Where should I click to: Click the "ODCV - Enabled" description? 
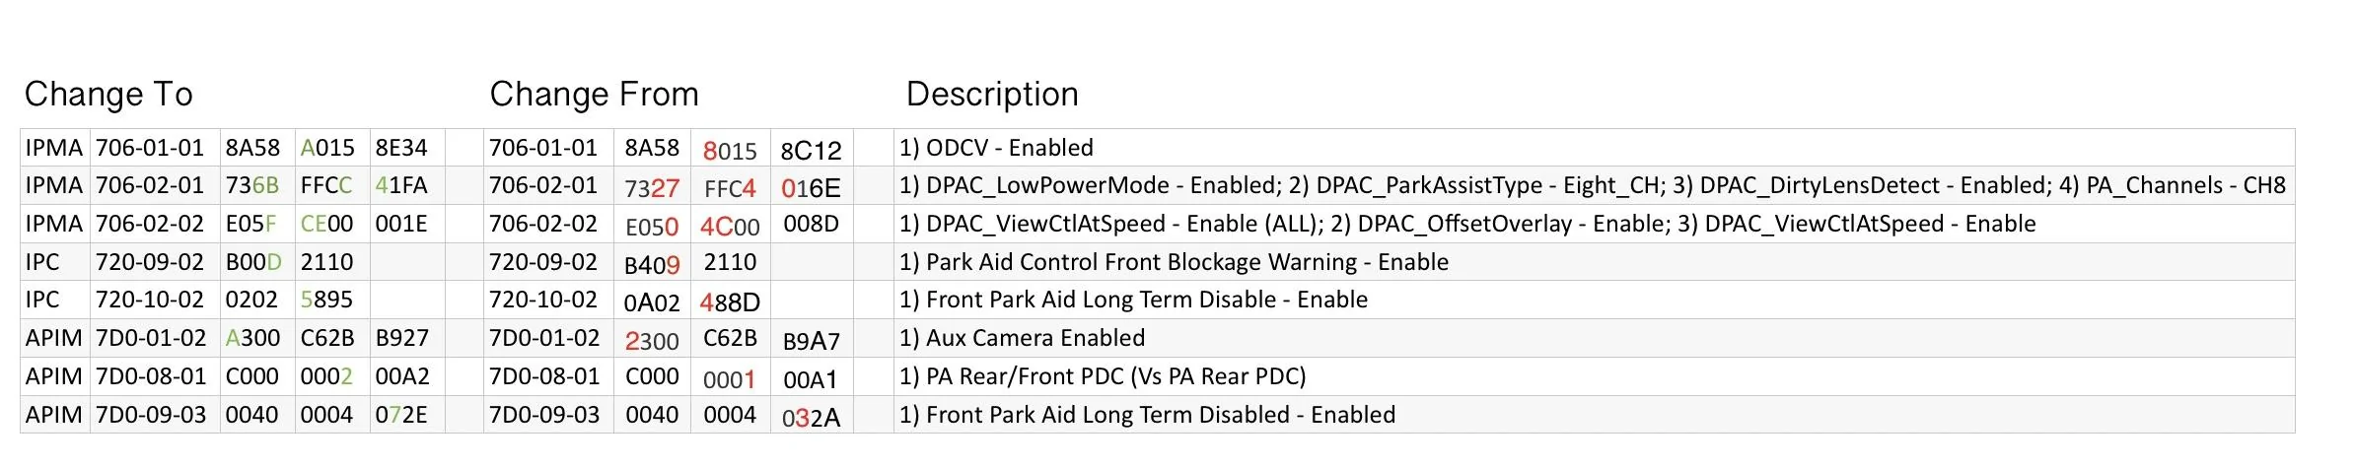[x=996, y=149]
